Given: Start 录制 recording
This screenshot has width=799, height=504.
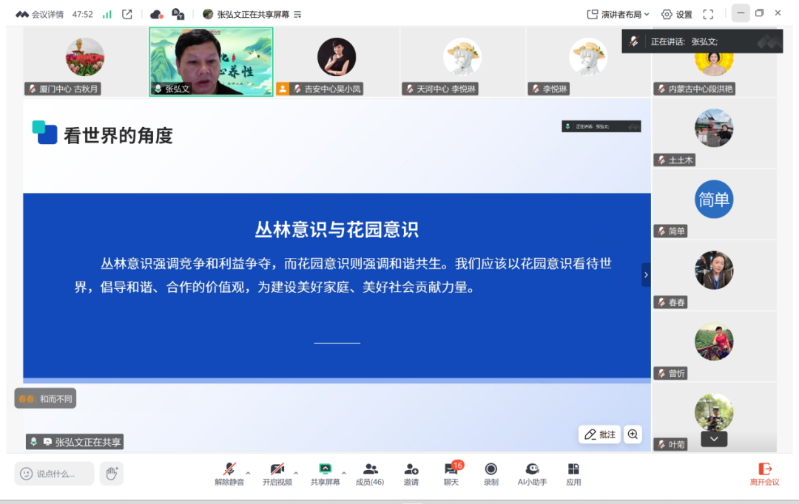Looking at the screenshot, I should pyautogui.click(x=490, y=473).
